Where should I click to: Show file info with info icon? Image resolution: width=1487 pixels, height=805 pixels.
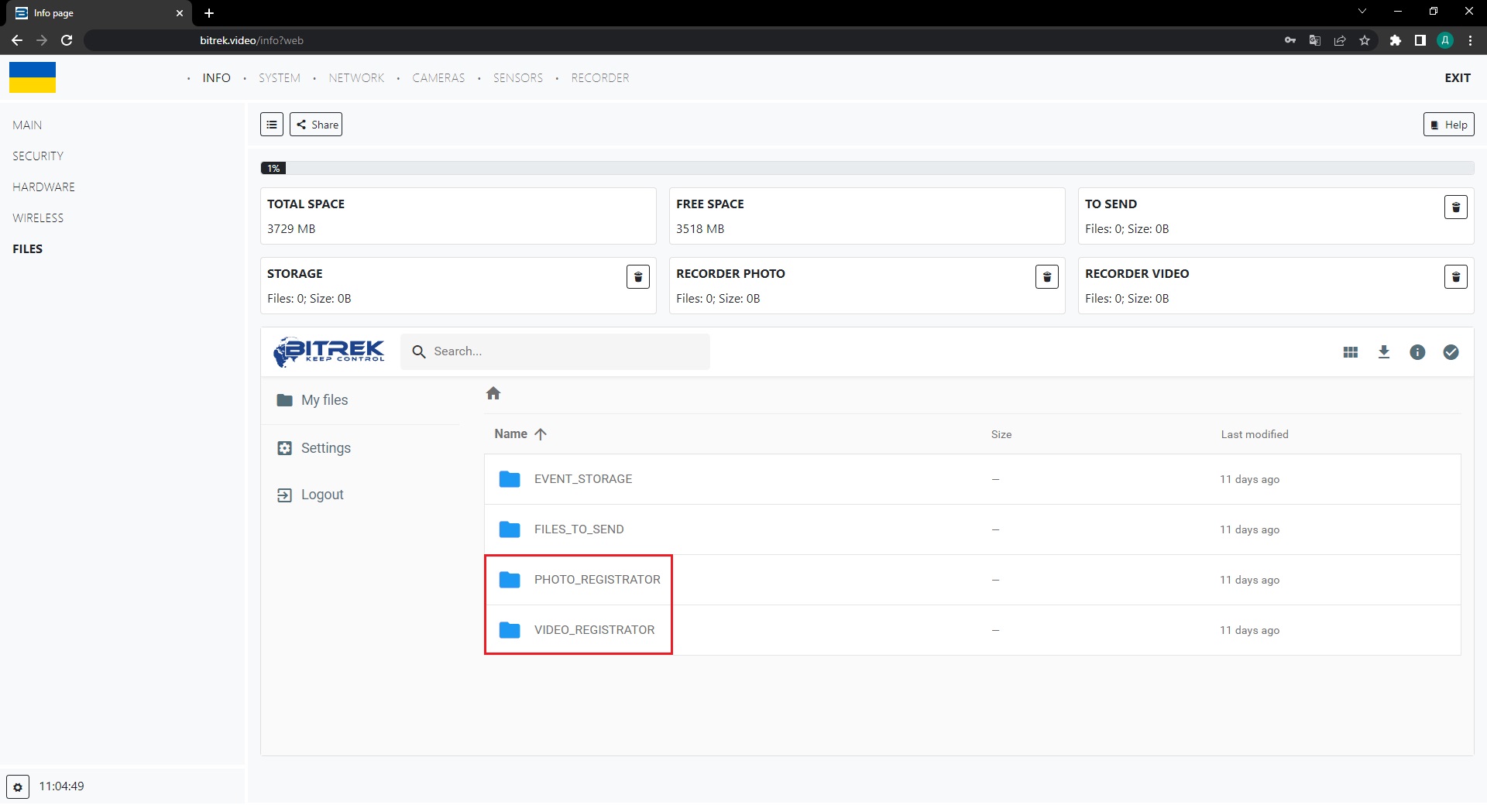pos(1417,352)
